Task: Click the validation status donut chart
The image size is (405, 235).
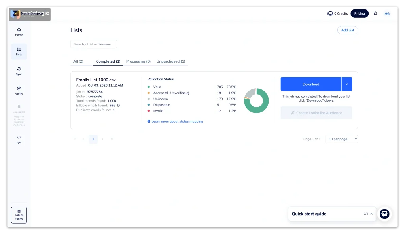Action: click(x=256, y=101)
